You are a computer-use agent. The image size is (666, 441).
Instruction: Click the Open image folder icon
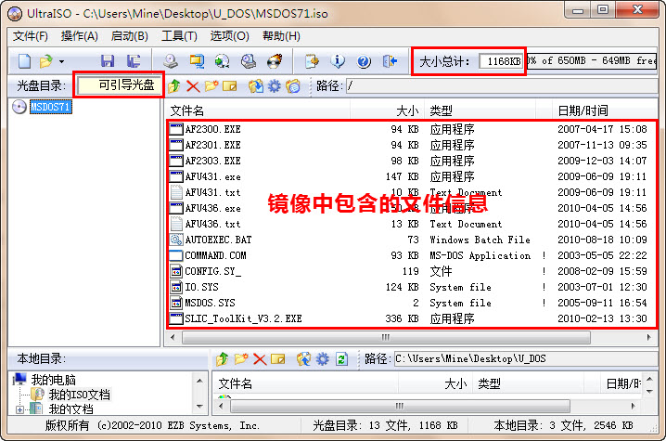[x=45, y=61]
